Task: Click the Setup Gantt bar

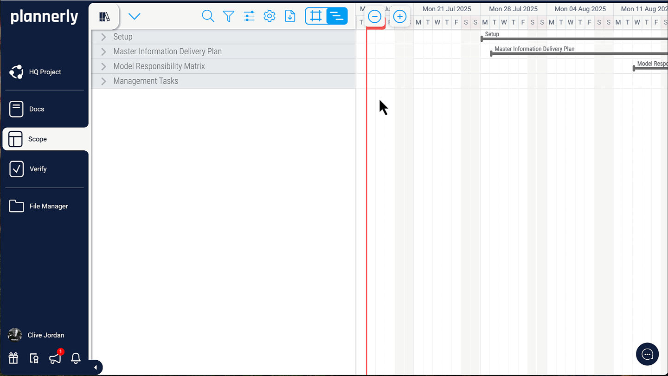Action: click(x=574, y=39)
